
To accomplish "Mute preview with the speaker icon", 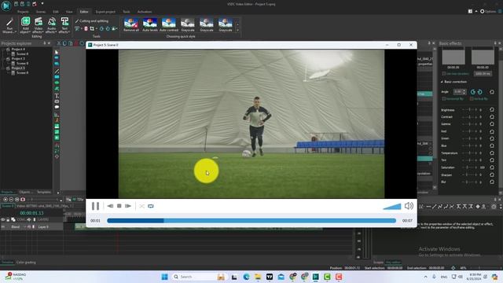I will pos(409,206).
